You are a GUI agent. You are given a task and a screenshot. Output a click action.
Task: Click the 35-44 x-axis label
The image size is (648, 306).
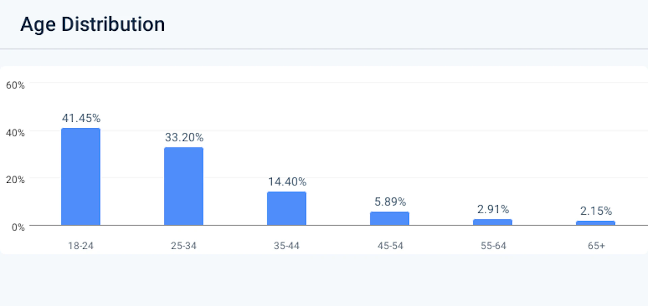click(x=287, y=246)
